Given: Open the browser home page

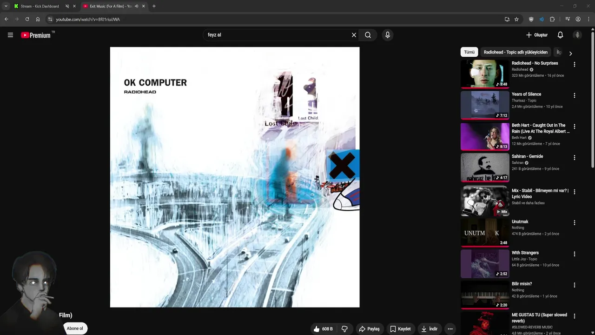Looking at the screenshot, I should [38, 19].
